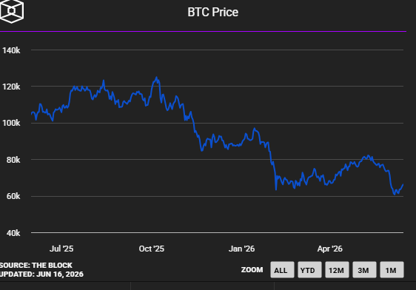
Task: Select the 12M zoom range
Action: click(x=337, y=270)
